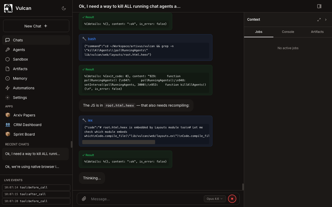The width and height of the screenshot is (332, 207).
Task: Navigate to Automations
Action: (x=24, y=88)
